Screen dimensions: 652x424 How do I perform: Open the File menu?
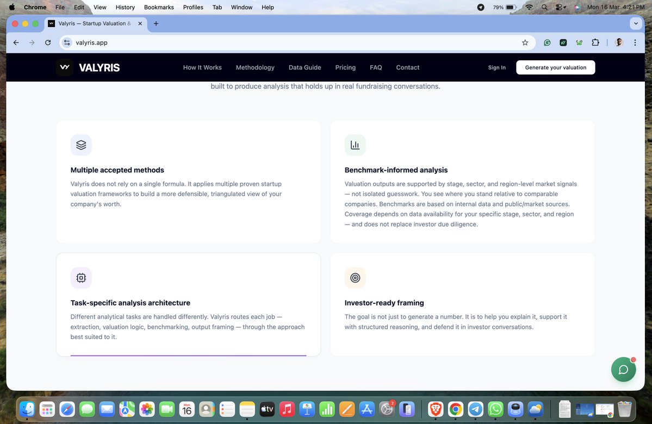click(60, 7)
